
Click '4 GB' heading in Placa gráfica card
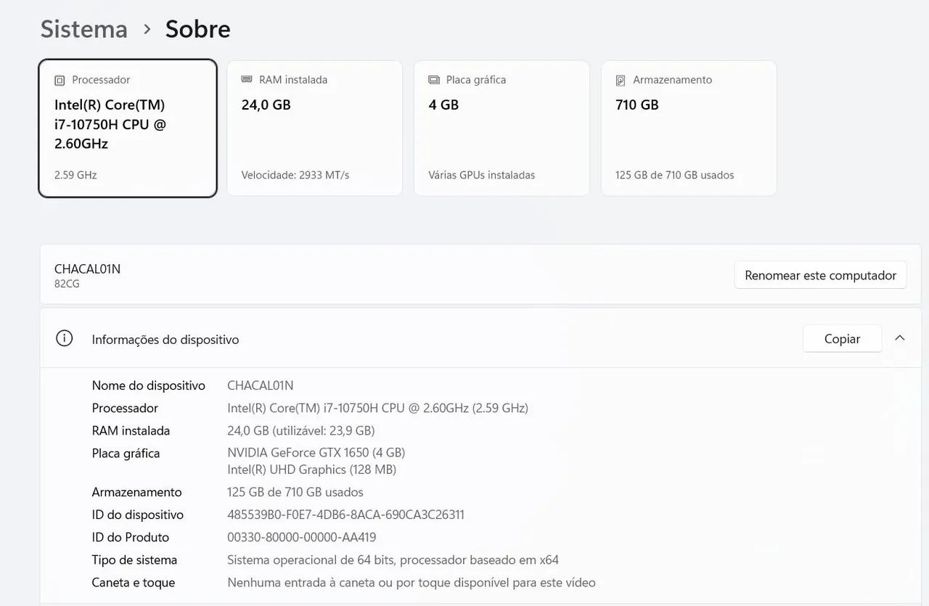tap(443, 105)
